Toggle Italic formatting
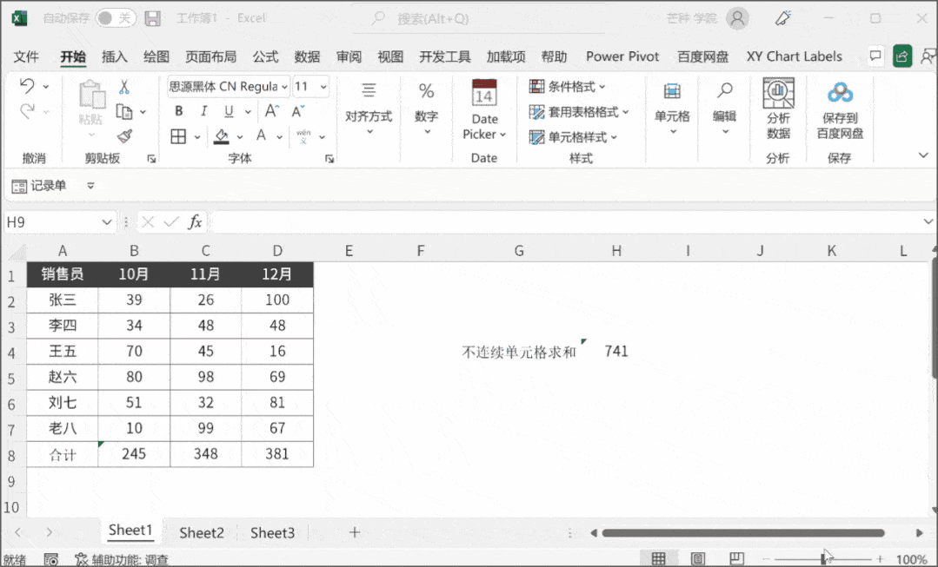The height and width of the screenshot is (567, 938). (x=203, y=111)
